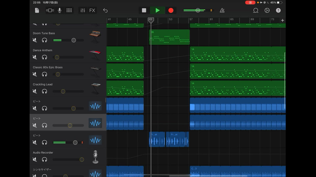This screenshot has width=316, height=177.
Task: Mute the Doom Tune Bass track
Action: (35, 40)
